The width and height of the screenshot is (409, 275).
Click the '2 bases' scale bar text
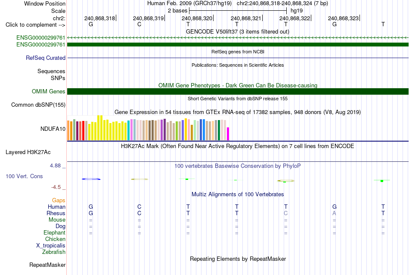[177, 11]
